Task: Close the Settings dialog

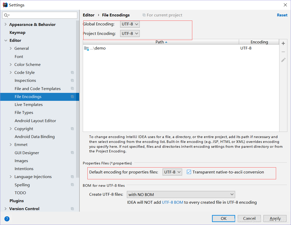Action: click(x=285, y=5)
